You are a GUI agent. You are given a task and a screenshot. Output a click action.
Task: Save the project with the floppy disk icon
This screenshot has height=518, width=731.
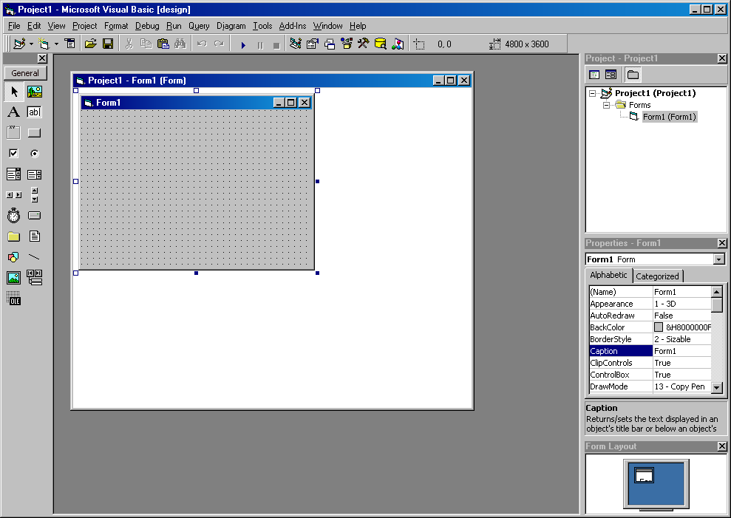coord(108,44)
